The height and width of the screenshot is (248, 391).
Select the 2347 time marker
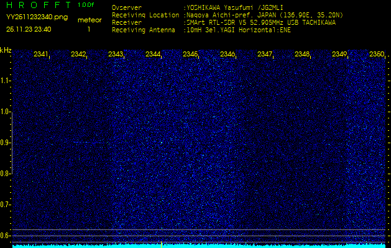tap(264, 54)
